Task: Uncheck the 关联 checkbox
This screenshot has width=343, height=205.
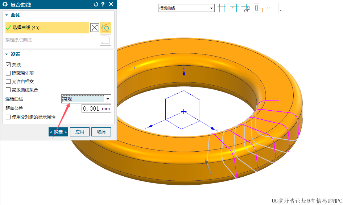Action: pos(8,65)
